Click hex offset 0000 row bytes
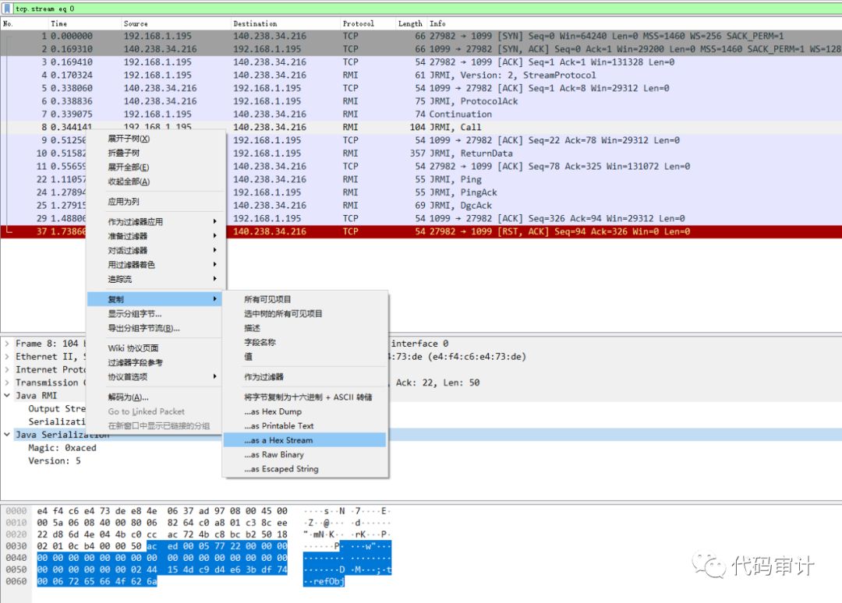This screenshot has width=842, height=603. click(x=162, y=511)
